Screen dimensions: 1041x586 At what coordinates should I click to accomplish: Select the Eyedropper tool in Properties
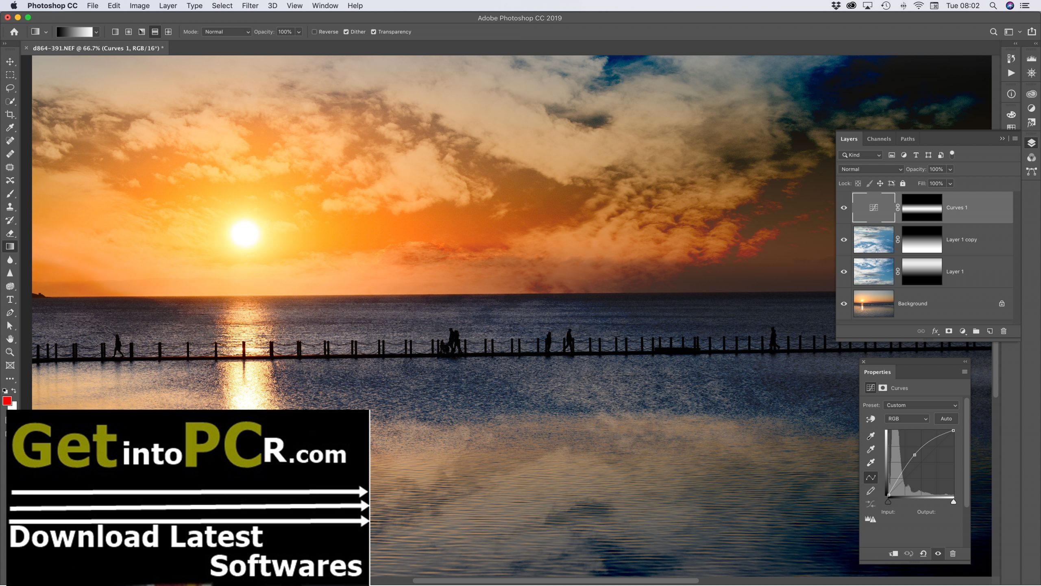coord(871,434)
